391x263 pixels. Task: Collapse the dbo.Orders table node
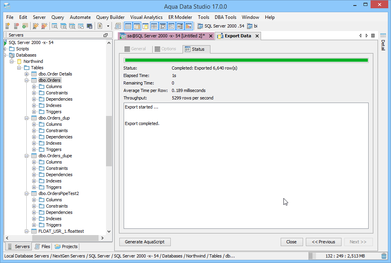point(26,81)
